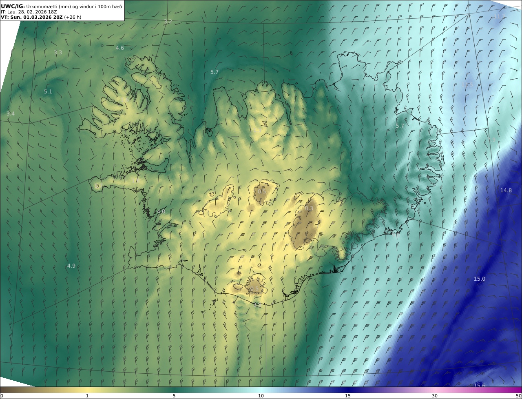Viewport: 522px width, 399px height.
Task: Click the 'UWC/IG: Úrkomumætti (mm)' title line
Action: [61, 6]
